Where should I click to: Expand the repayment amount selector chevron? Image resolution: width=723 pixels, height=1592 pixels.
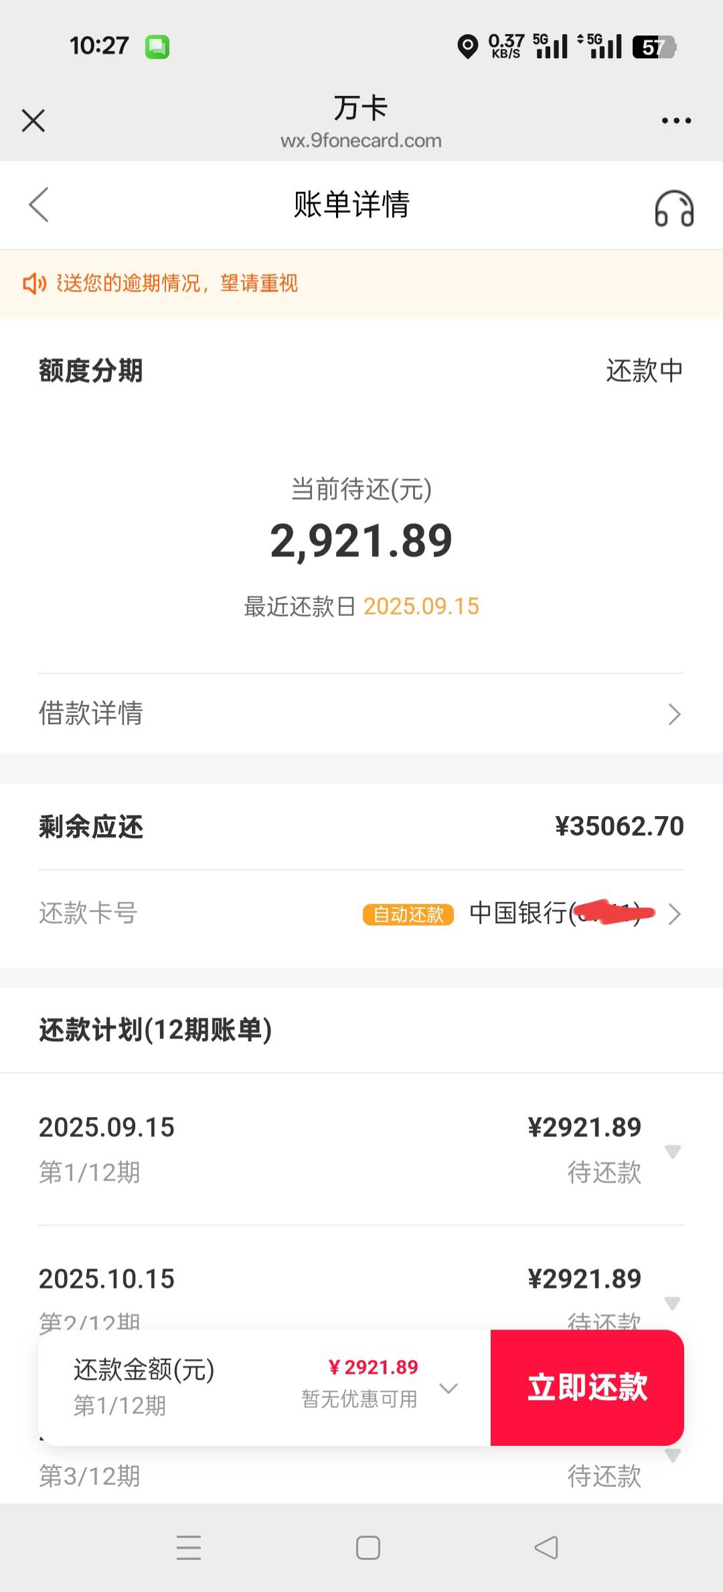pyautogui.click(x=448, y=1388)
